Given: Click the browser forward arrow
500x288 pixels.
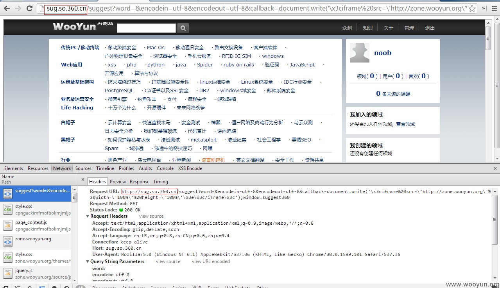Looking at the screenshot, I should [x=18, y=8].
